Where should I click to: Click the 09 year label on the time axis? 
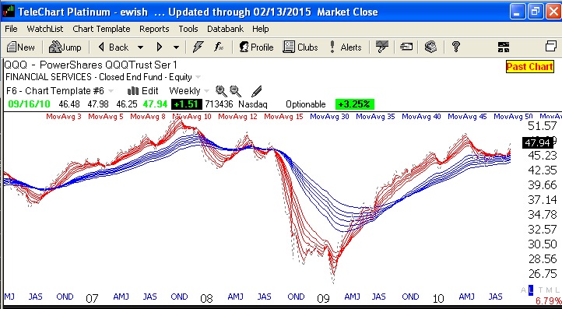click(x=323, y=298)
